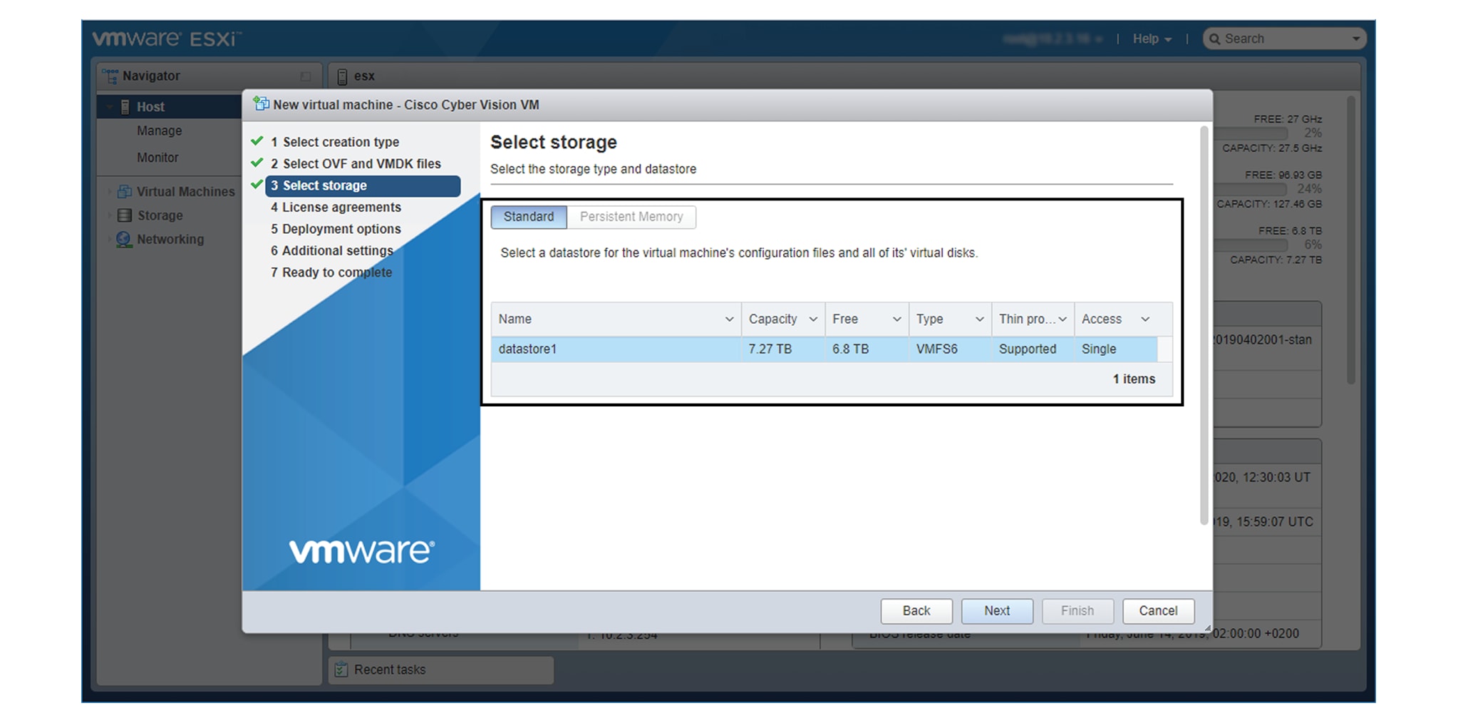Viewport: 1458px width, 723px height.
Task: Click the Storage icon in Navigator
Action: (x=124, y=215)
